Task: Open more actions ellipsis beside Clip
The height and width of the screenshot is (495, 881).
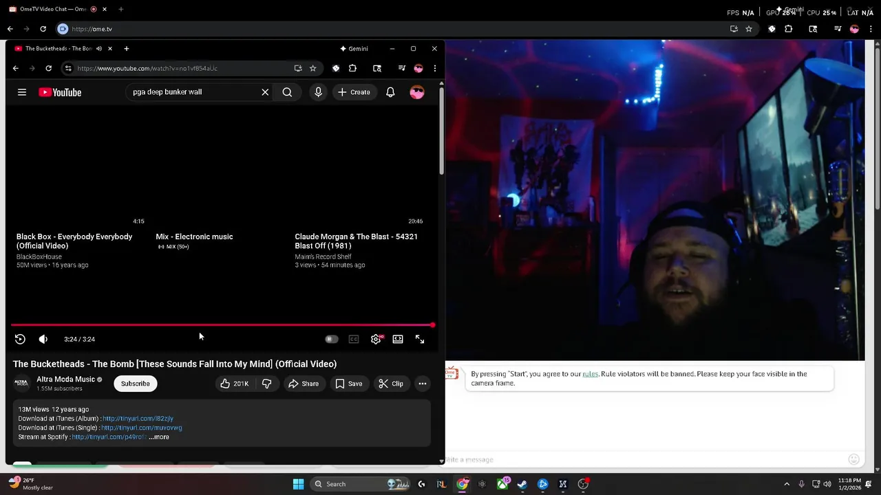Action: pos(423,384)
